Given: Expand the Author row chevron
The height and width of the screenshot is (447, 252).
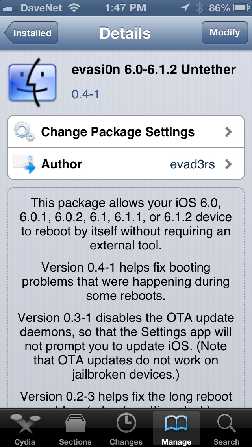Looking at the screenshot, I should click(228, 164).
